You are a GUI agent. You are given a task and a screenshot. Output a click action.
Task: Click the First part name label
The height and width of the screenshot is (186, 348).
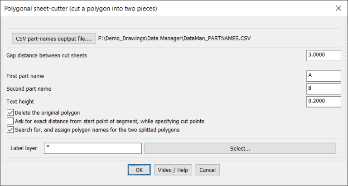pos(25,76)
